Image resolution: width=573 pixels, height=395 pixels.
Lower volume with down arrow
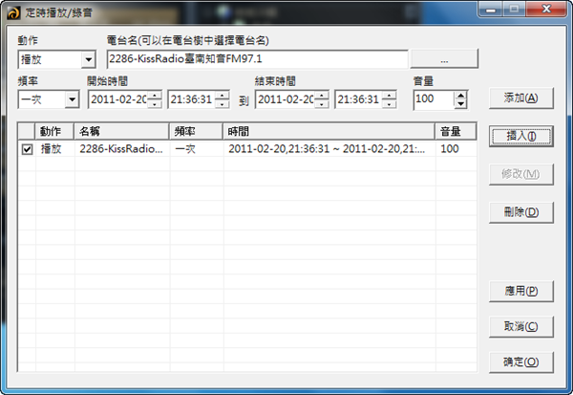pos(461,104)
